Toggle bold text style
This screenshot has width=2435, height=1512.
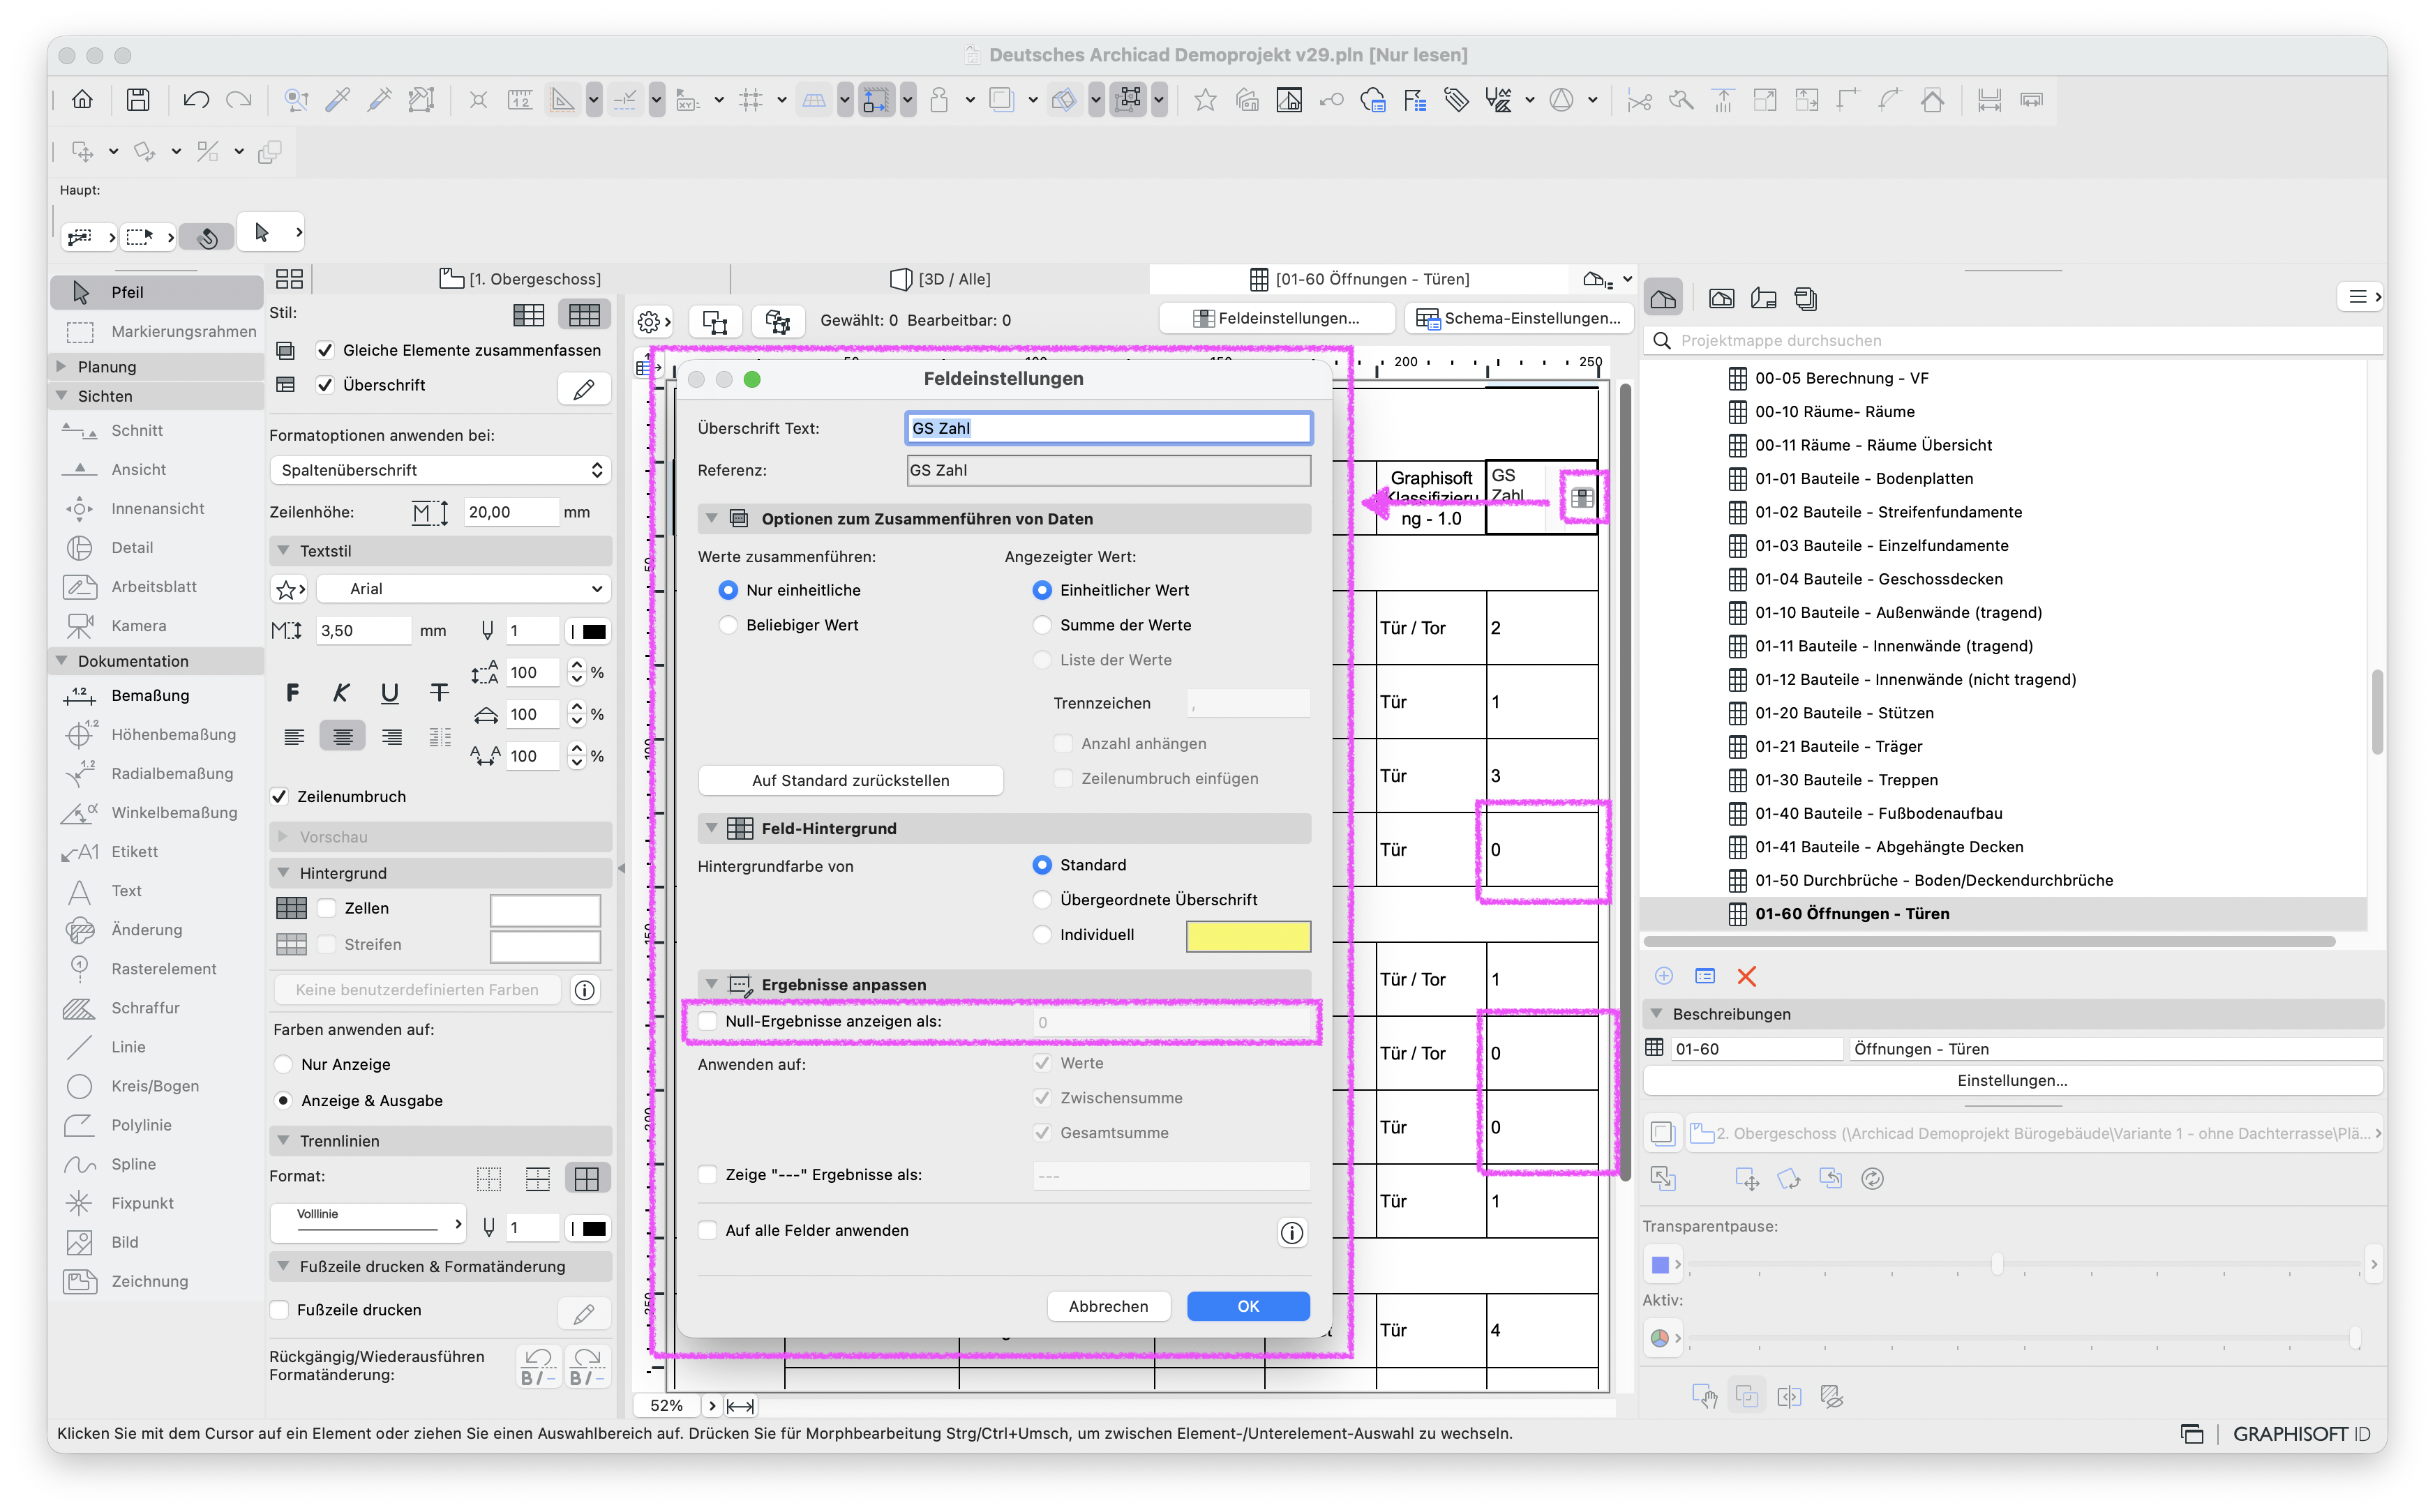292,692
